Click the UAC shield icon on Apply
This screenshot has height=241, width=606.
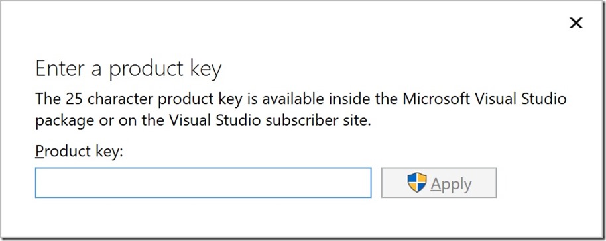pyautogui.click(x=417, y=183)
